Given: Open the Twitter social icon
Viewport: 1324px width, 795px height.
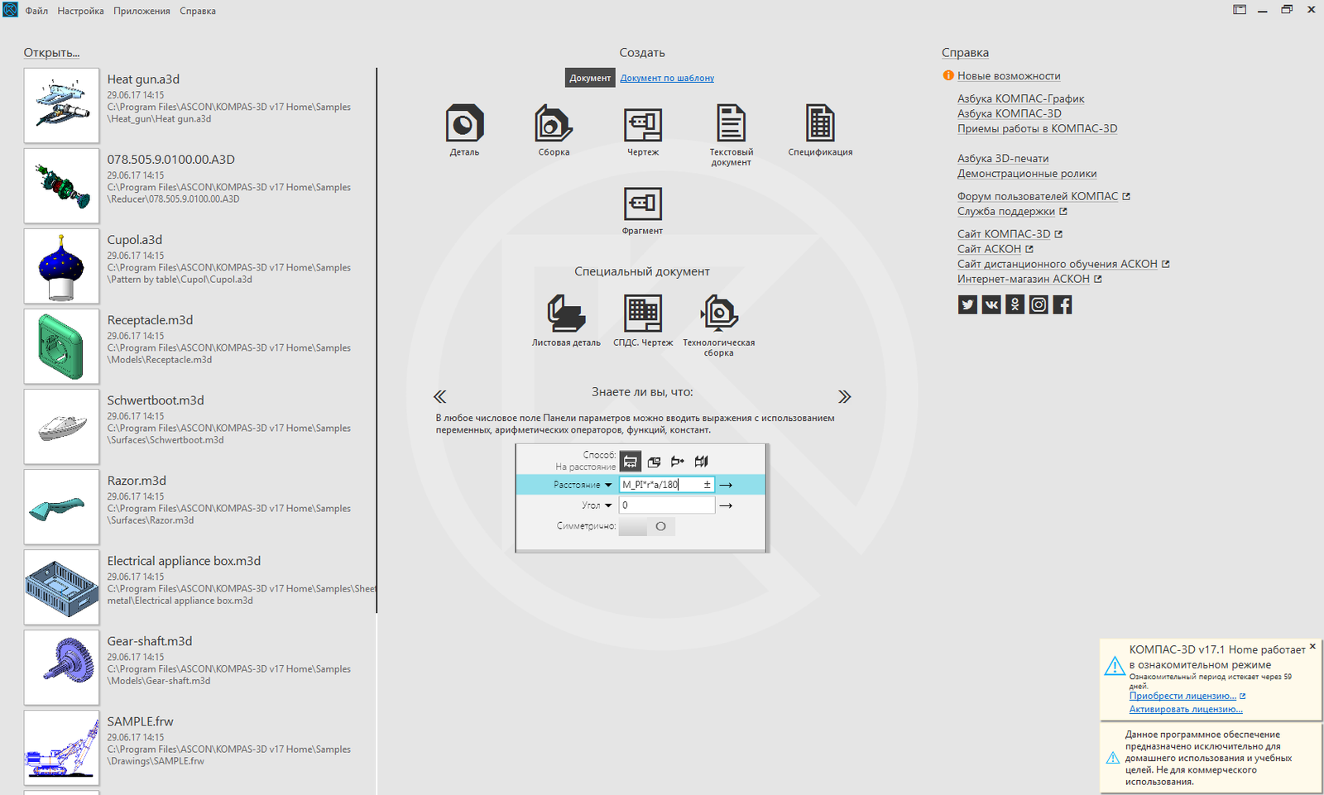Looking at the screenshot, I should tap(967, 304).
